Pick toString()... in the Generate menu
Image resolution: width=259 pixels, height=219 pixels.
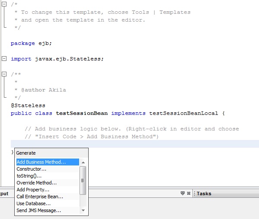(x=48, y=176)
